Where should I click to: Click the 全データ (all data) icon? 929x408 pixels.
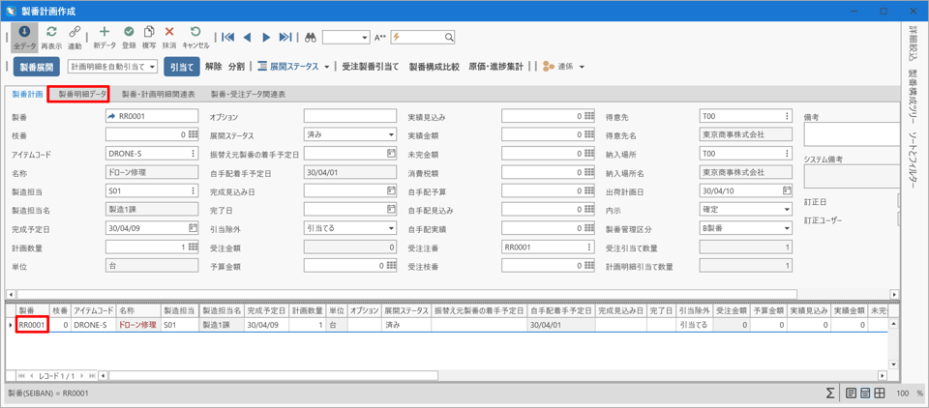24,34
